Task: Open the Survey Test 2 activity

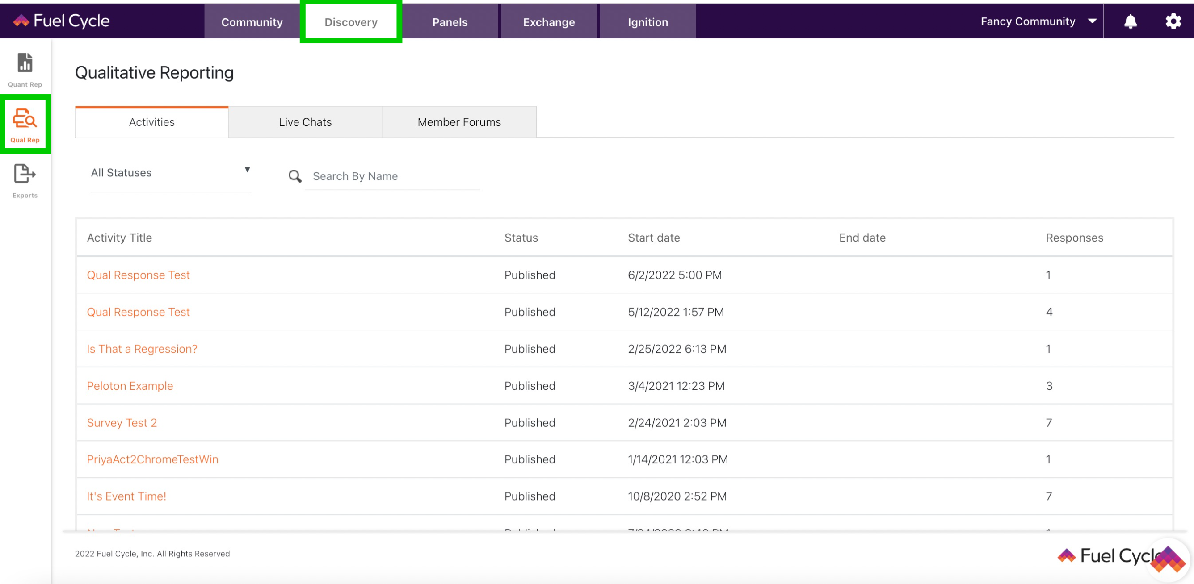Action: 122,422
